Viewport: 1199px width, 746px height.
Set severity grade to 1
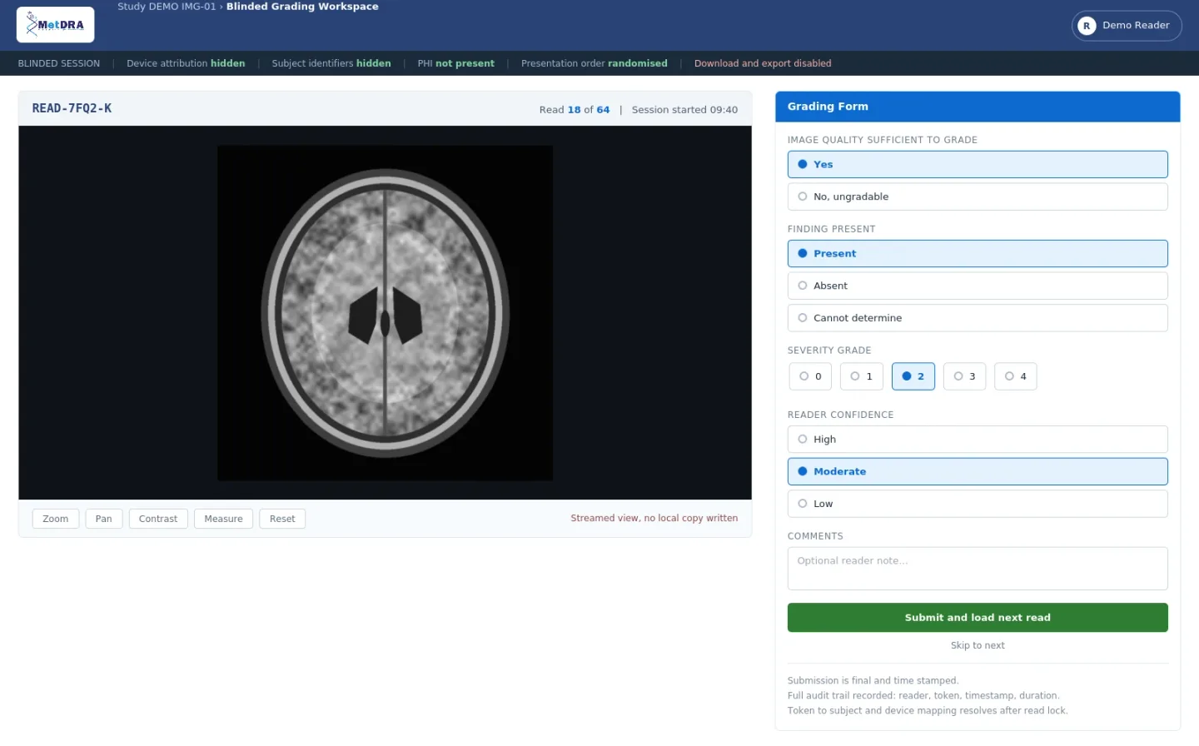point(861,376)
